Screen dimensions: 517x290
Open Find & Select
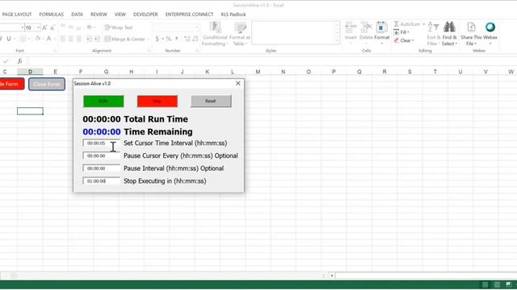(x=449, y=34)
